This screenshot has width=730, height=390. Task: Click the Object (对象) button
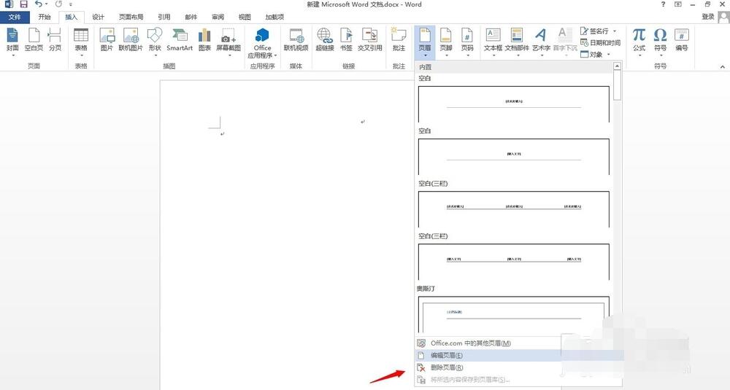click(x=591, y=55)
